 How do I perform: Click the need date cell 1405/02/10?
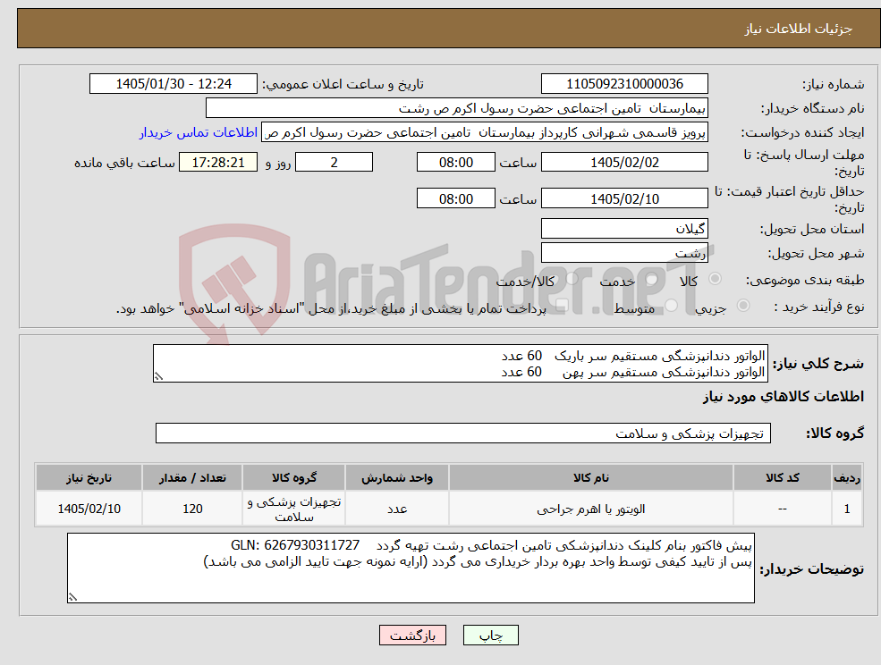tap(89, 509)
